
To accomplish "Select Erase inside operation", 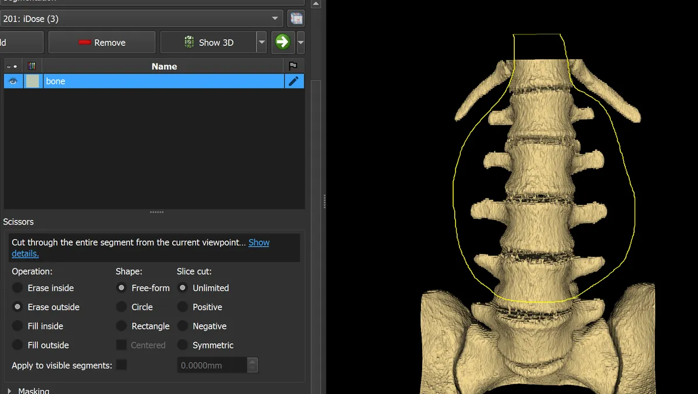I will click(43, 288).
